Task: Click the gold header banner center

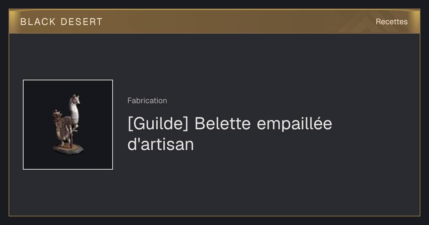Action: [x=214, y=21]
